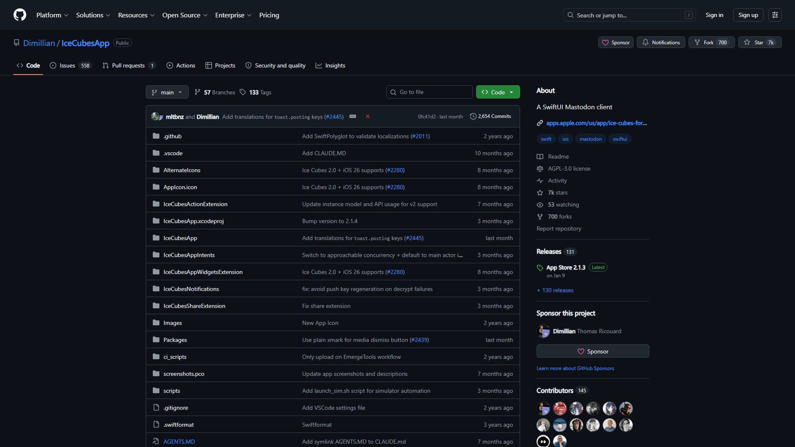
Task: Open the Actions tab
Action: pyautogui.click(x=181, y=65)
